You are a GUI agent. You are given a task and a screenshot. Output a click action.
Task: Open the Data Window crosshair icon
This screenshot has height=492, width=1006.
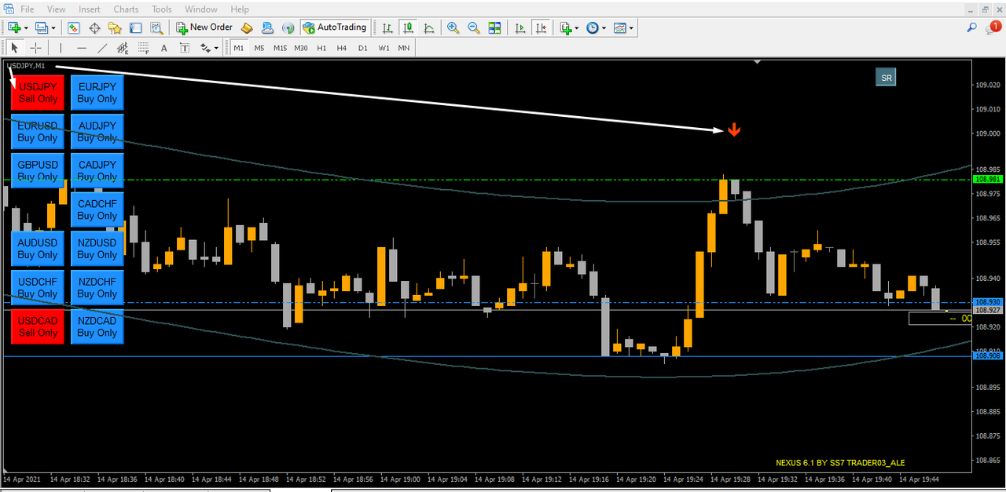click(94, 27)
